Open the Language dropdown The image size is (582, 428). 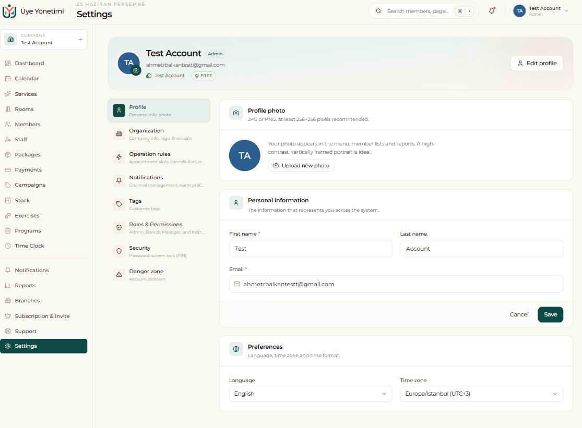[311, 394]
